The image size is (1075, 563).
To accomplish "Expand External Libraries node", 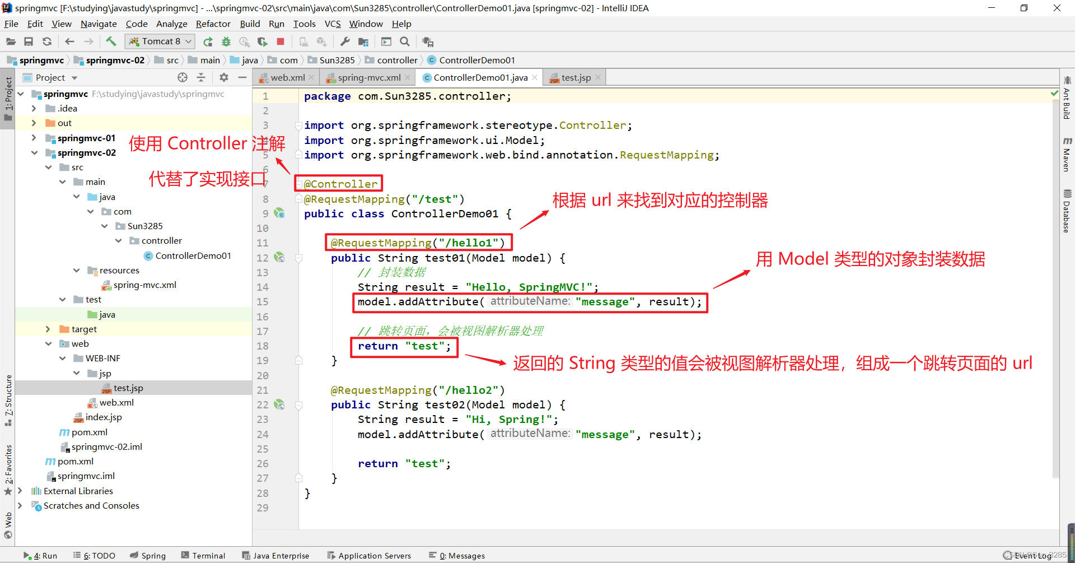I will coord(20,491).
